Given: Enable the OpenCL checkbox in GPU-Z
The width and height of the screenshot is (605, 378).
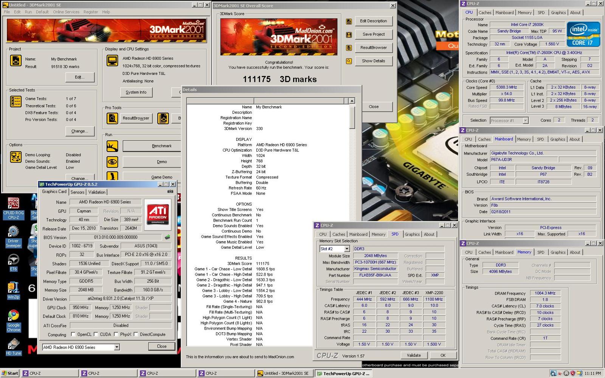Looking at the screenshot, I should click(73, 335).
